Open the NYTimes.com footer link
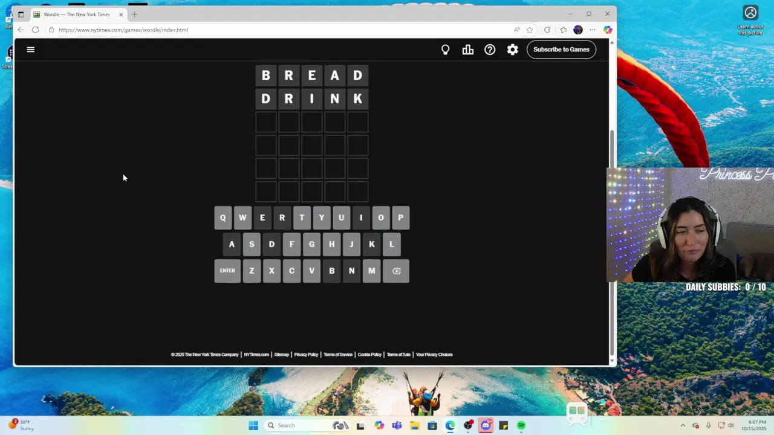The image size is (774, 435). [x=256, y=355]
